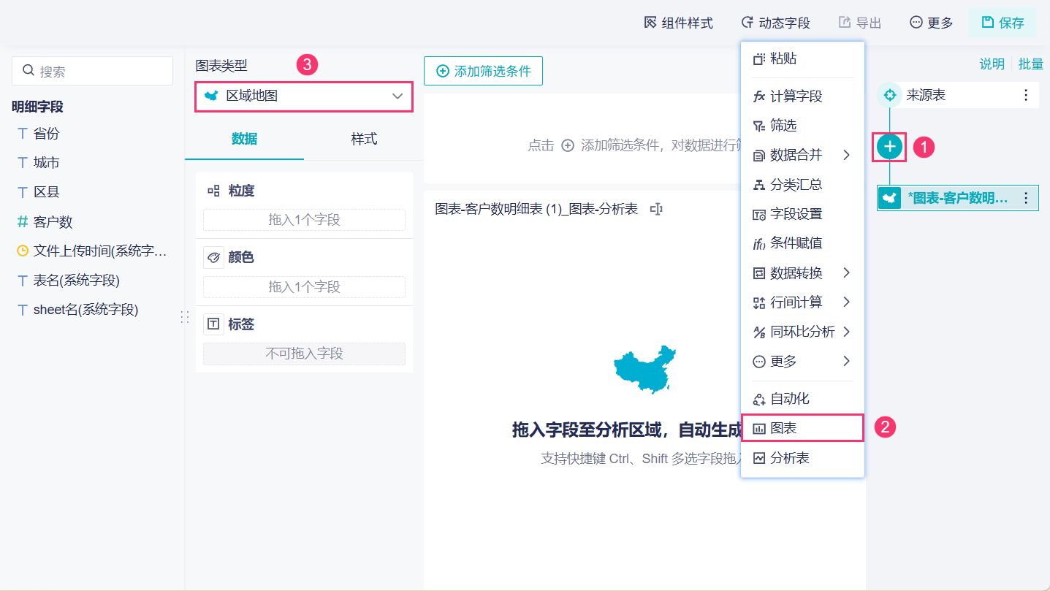Open the 组件样式 component style tool
The height and width of the screenshot is (591, 1050).
pyautogui.click(x=678, y=23)
